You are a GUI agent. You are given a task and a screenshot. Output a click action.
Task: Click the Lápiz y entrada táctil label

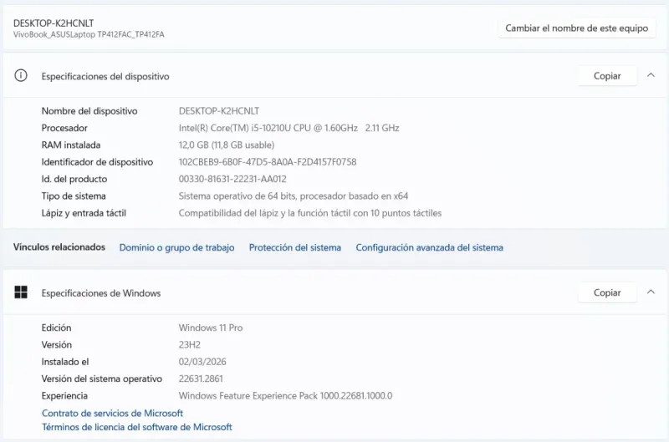tap(84, 213)
